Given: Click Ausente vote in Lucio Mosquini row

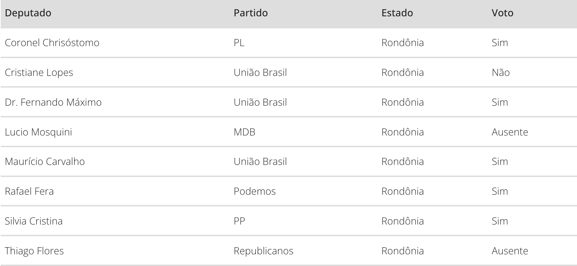Looking at the screenshot, I should point(510,132).
